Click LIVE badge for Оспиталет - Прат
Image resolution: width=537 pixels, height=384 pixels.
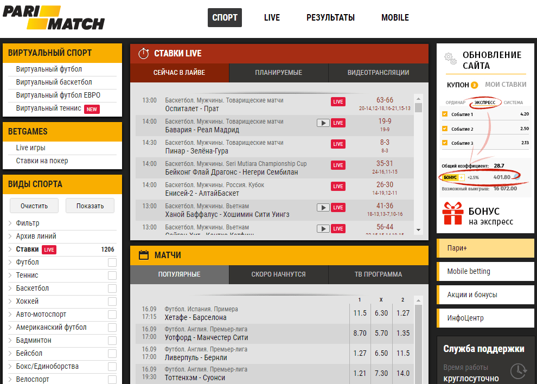tap(338, 102)
